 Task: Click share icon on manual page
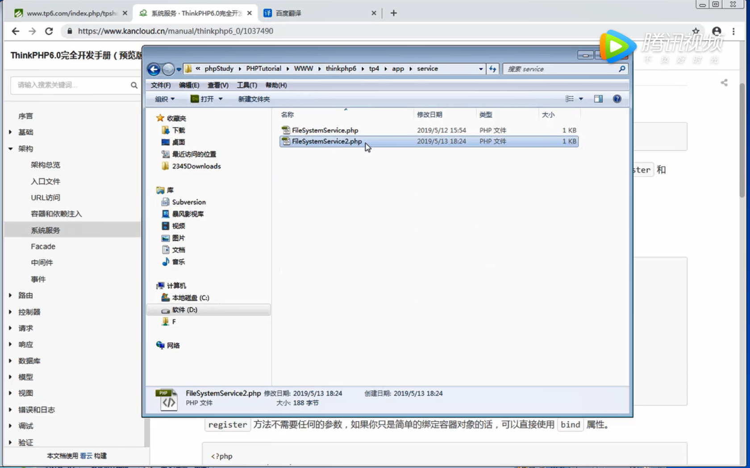[724, 82]
